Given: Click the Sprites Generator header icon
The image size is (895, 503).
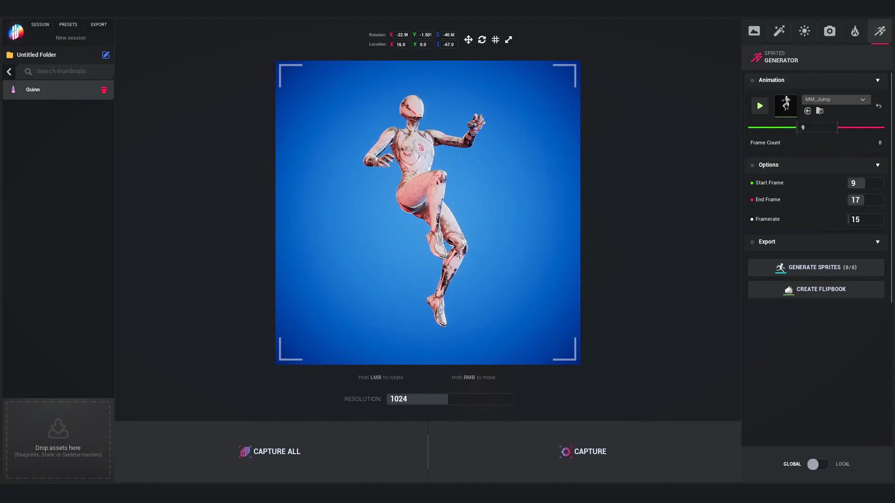Looking at the screenshot, I should point(756,57).
